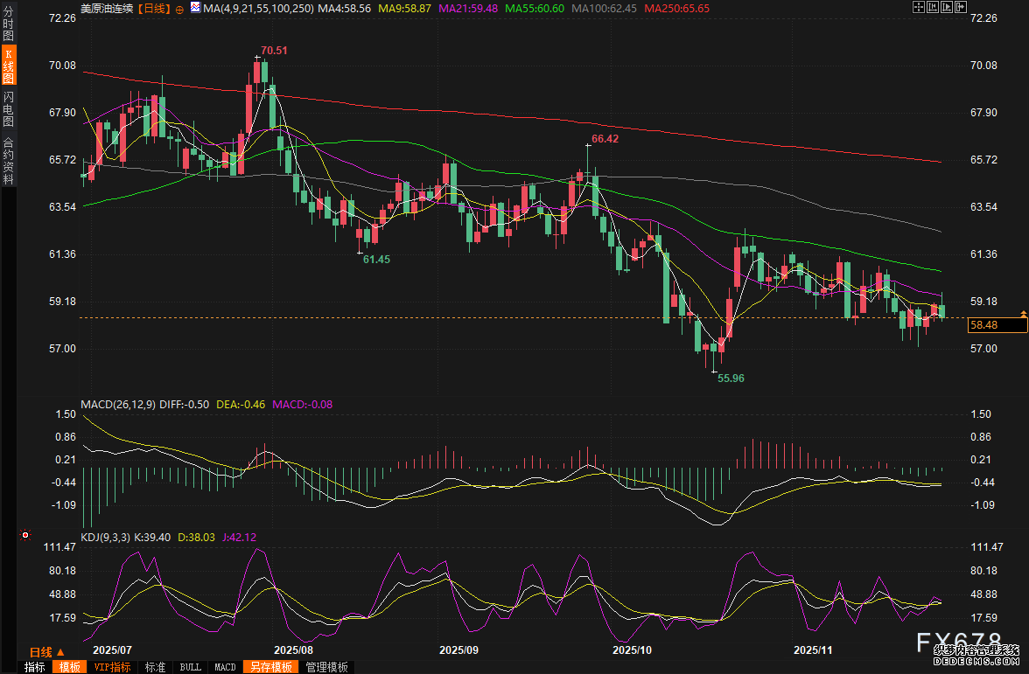Click the orange arrow at 58.48 price tag

click(1022, 311)
